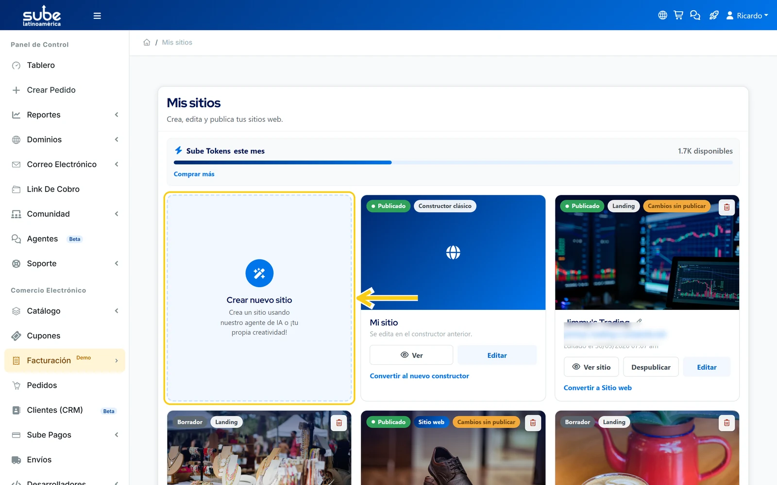Click the Pedidos basket icon
The image size is (777, 485).
coord(16,386)
